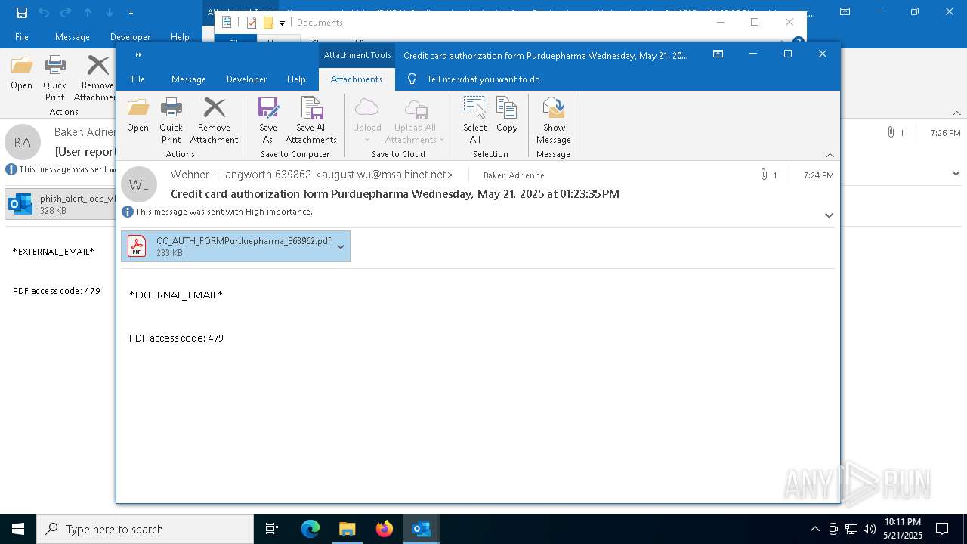This screenshot has height=544, width=967.
Task: Expand message header in front window
Action: 829,215
